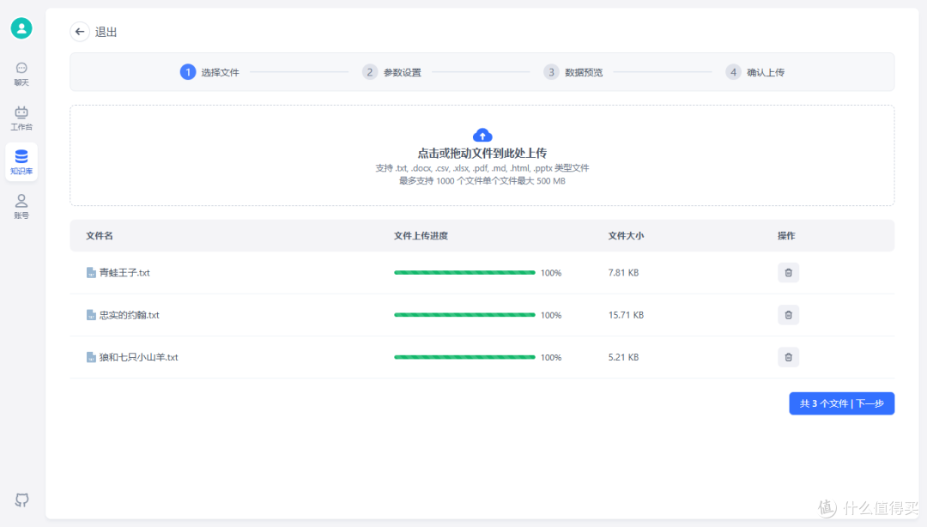Select the 狼和七只小山羊.txt file name
Screen dimensions: 927x527
tap(138, 357)
